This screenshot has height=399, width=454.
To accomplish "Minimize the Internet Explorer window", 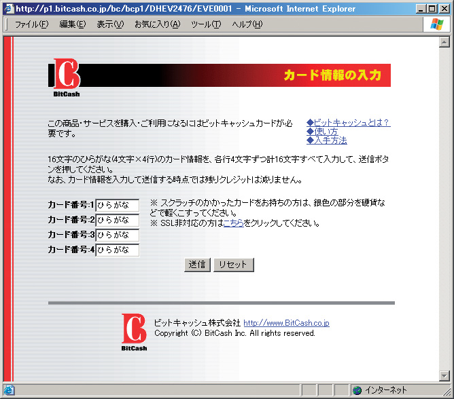I will [421, 9].
